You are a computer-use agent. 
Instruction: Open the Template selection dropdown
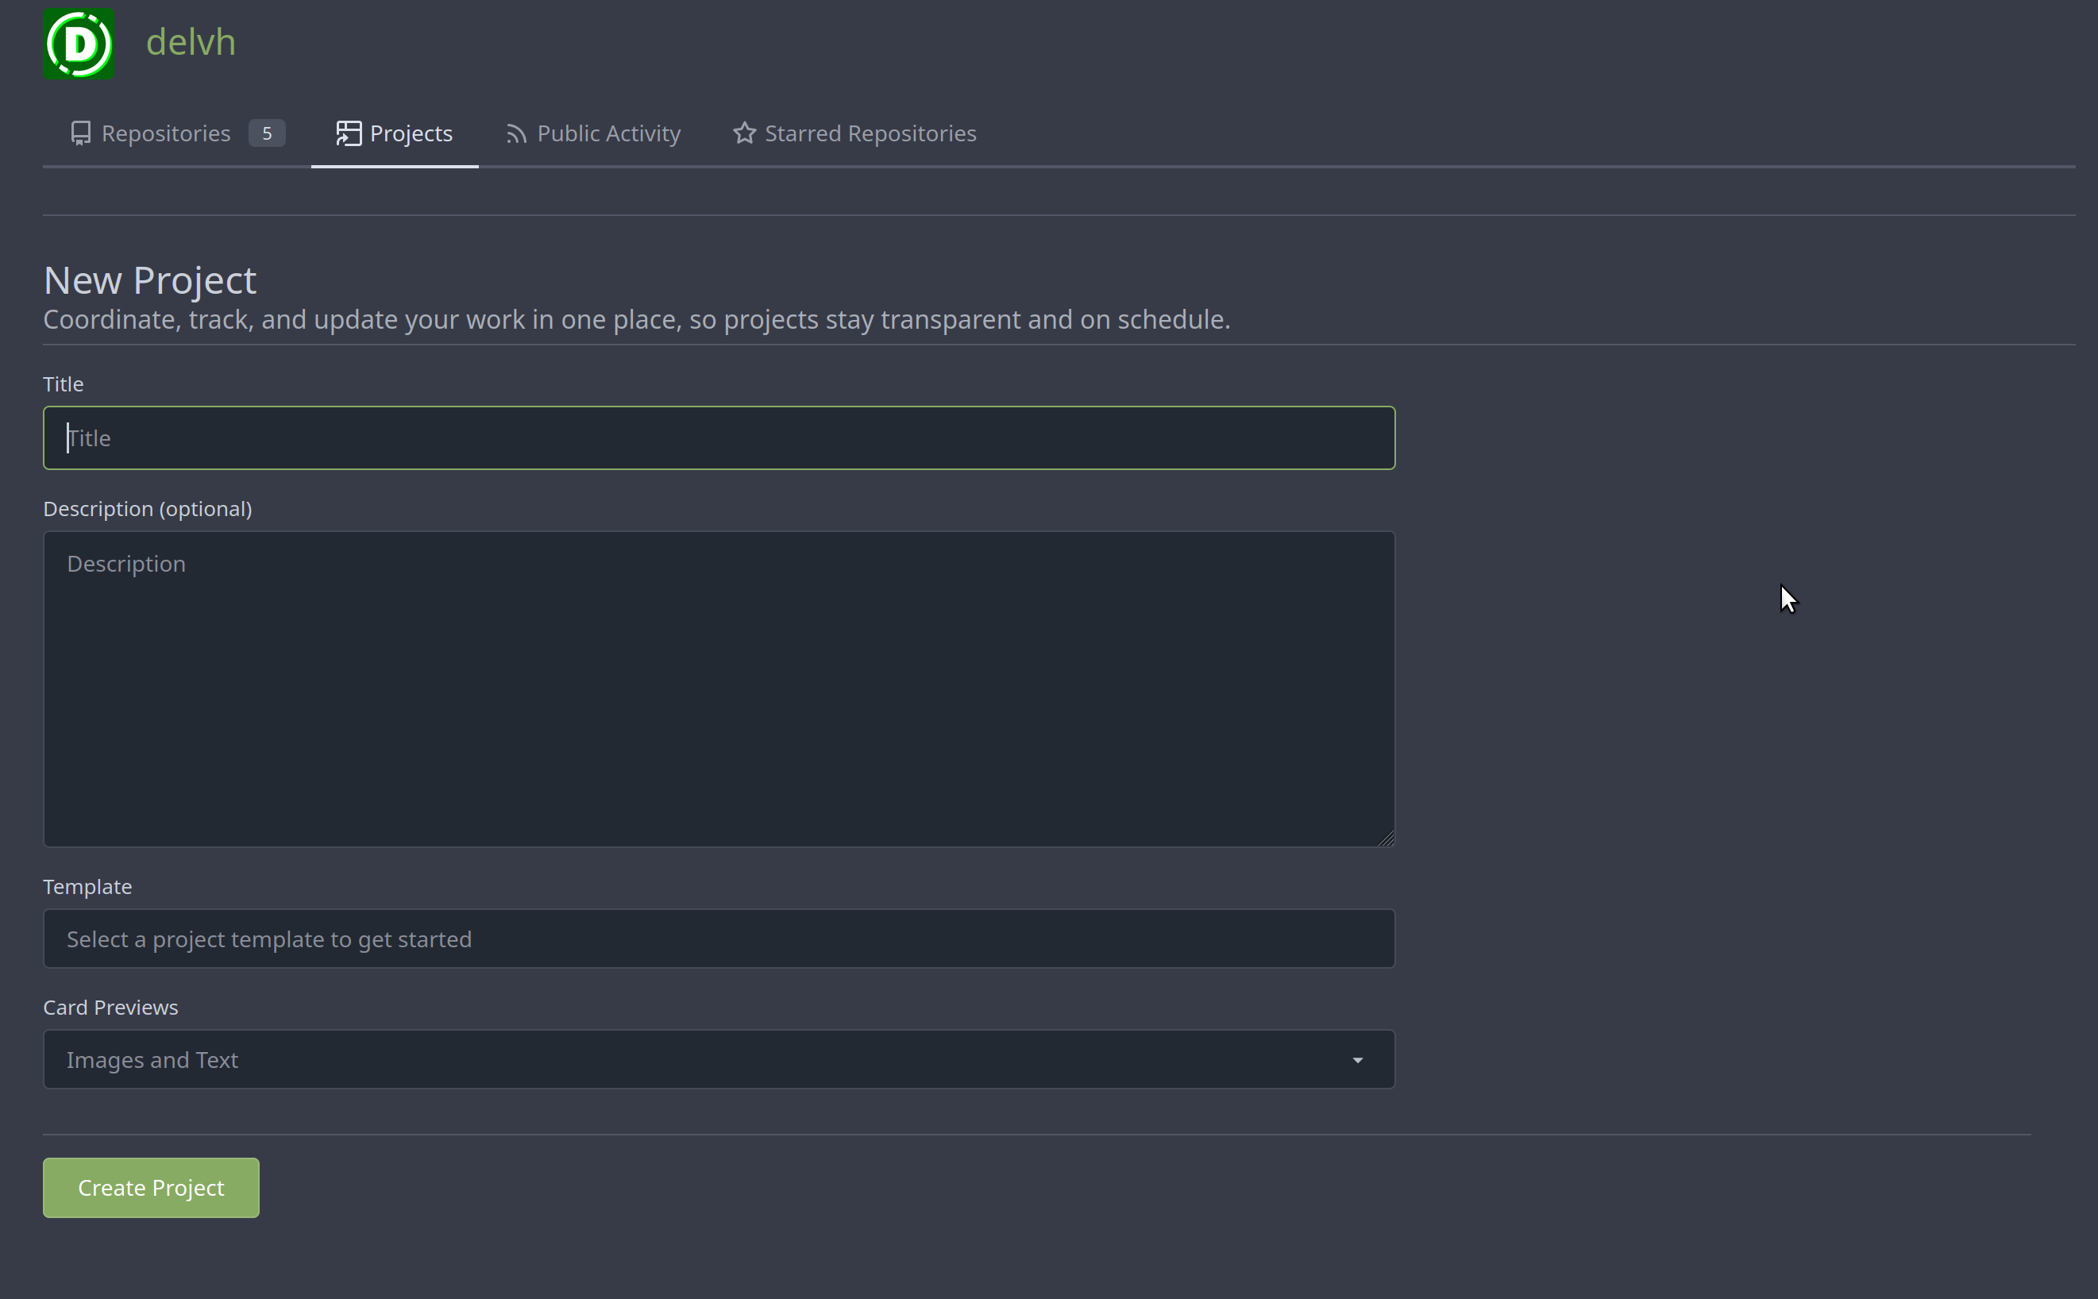[x=718, y=939]
